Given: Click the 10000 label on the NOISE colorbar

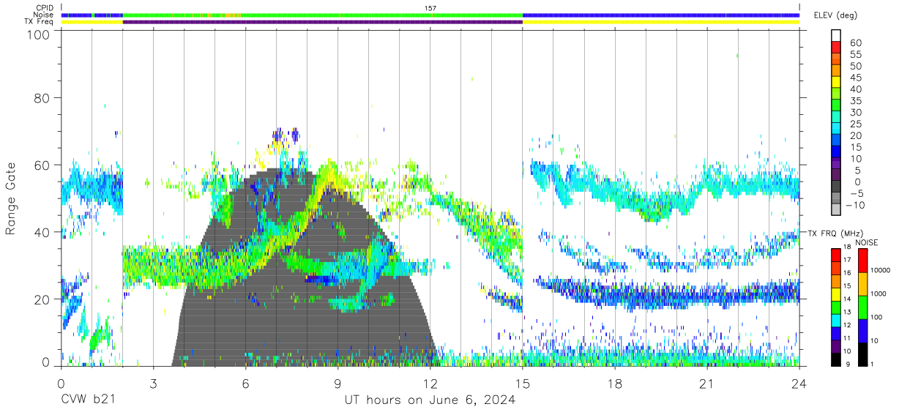Looking at the screenshot, I should coord(881,270).
